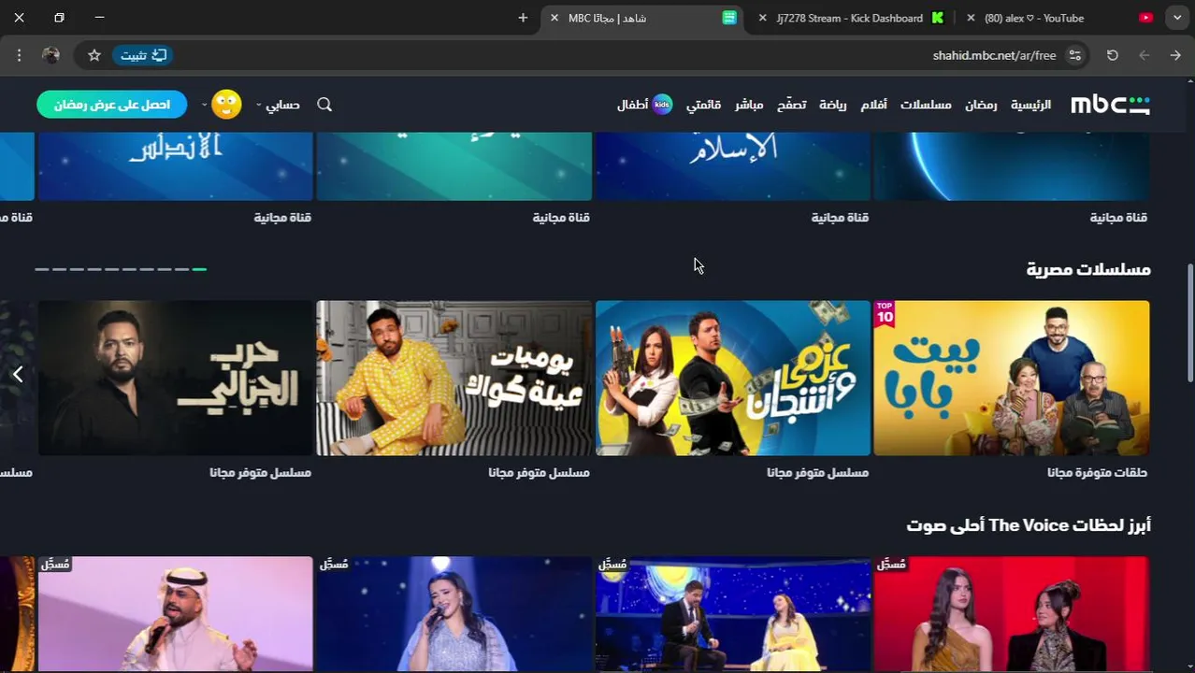Go to الرئيسية home menu item
This screenshot has width=1195, height=673.
(x=1030, y=105)
